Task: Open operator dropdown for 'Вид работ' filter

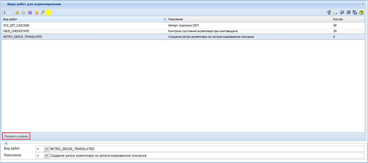Action: (x=47, y=149)
